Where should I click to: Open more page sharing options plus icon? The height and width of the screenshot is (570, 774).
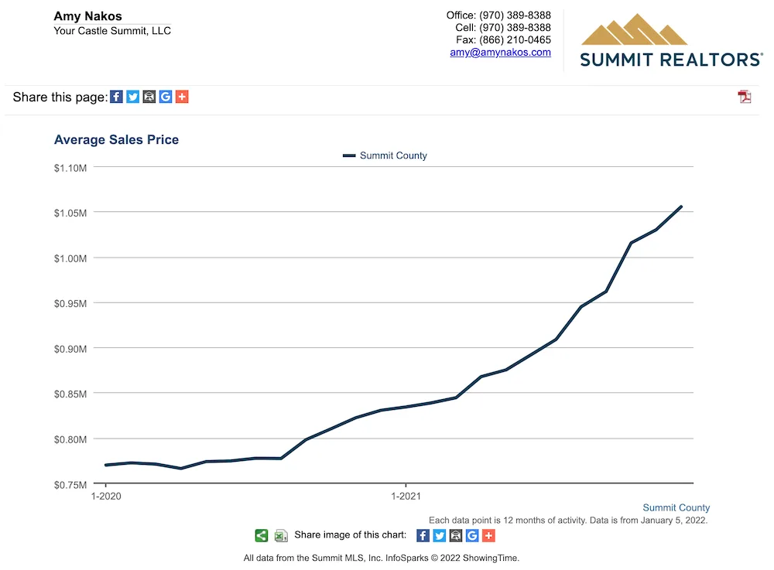(182, 97)
